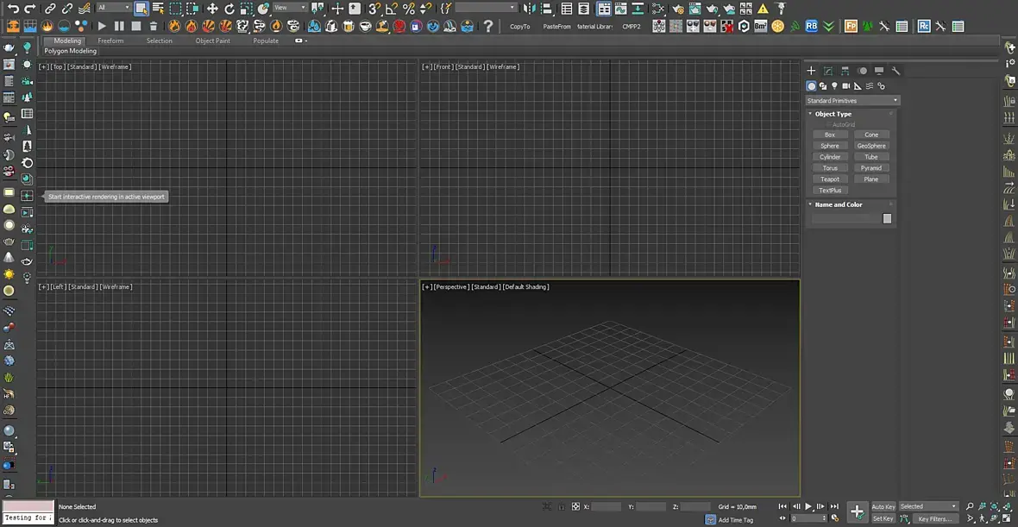1018x527 pixels.
Task: Play the animation in the timeline controls
Action: 808,506
